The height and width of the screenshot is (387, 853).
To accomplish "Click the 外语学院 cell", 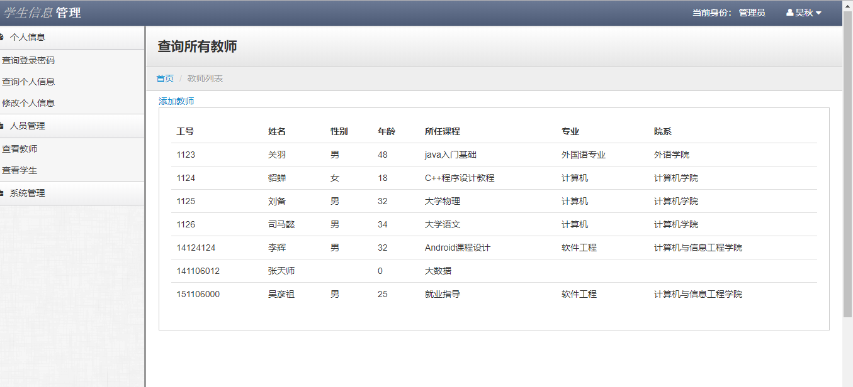I will point(672,155).
